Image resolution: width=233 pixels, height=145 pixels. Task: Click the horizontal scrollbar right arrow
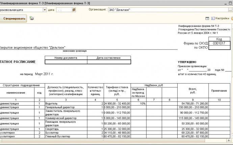(x=229, y=140)
